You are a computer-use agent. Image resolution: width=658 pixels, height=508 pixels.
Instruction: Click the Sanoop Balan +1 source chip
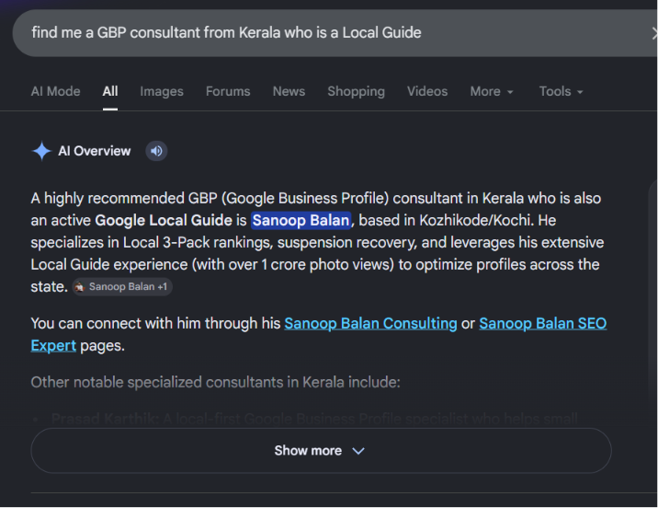[x=122, y=287]
